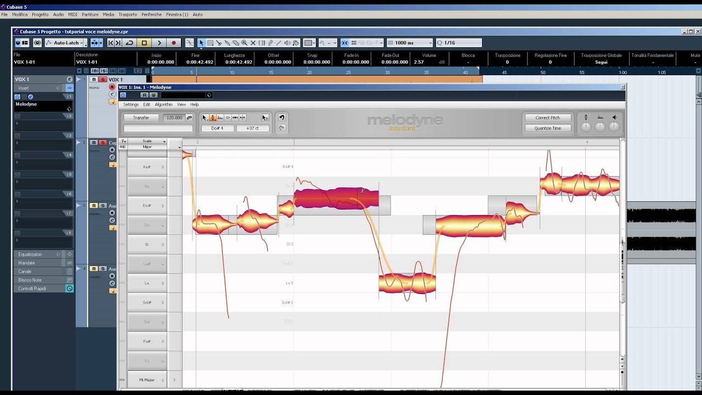Click the Melodyne Undo arrow
Screen dimensions: 702x395
[x=281, y=117]
